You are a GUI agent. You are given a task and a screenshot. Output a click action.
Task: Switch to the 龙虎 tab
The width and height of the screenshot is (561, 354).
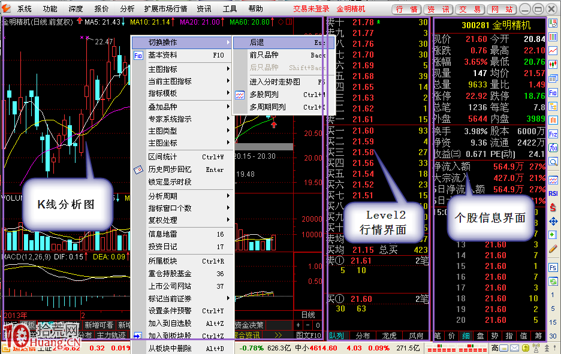[x=389, y=336]
